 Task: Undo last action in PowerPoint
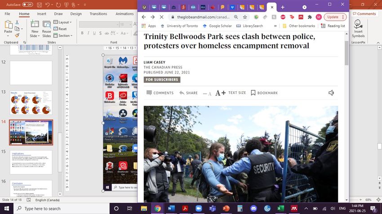coord(48,4)
